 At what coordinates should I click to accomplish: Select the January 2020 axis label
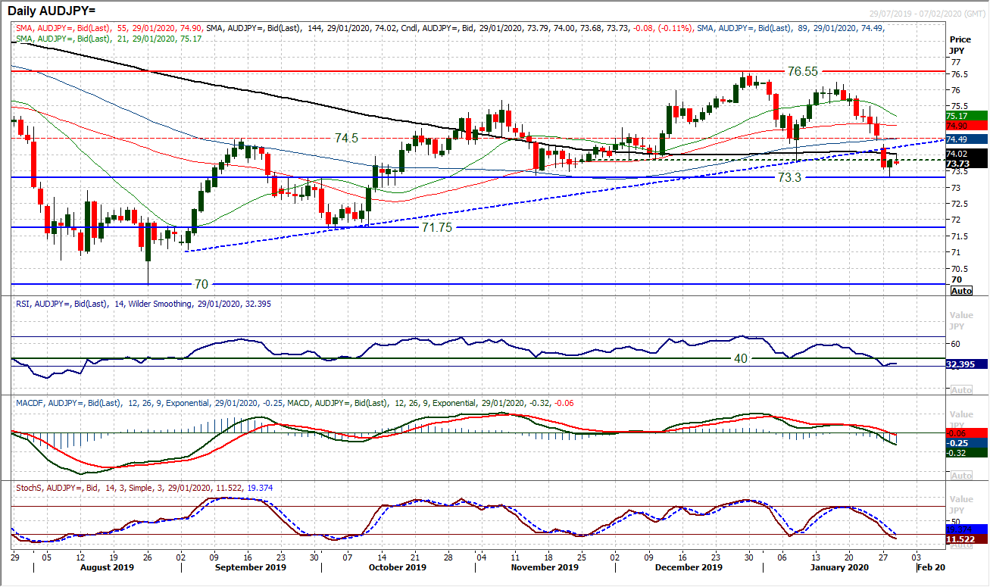[x=838, y=567]
